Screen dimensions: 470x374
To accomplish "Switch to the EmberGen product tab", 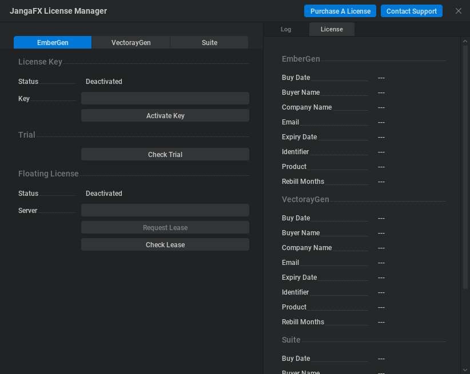I will 53,42.
